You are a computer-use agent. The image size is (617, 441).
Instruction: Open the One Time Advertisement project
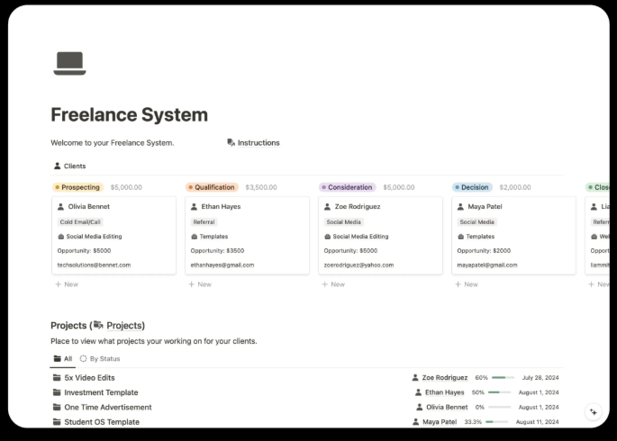pos(108,407)
